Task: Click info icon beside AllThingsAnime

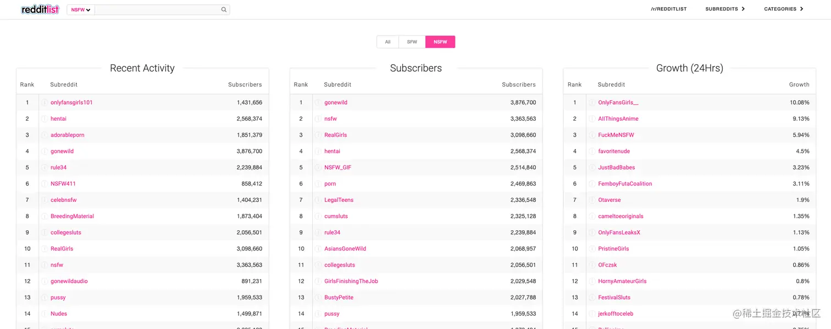Action: [x=592, y=119]
